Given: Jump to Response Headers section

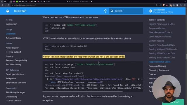Looking at the screenshot, I should pyautogui.click(x=157, y=66).
